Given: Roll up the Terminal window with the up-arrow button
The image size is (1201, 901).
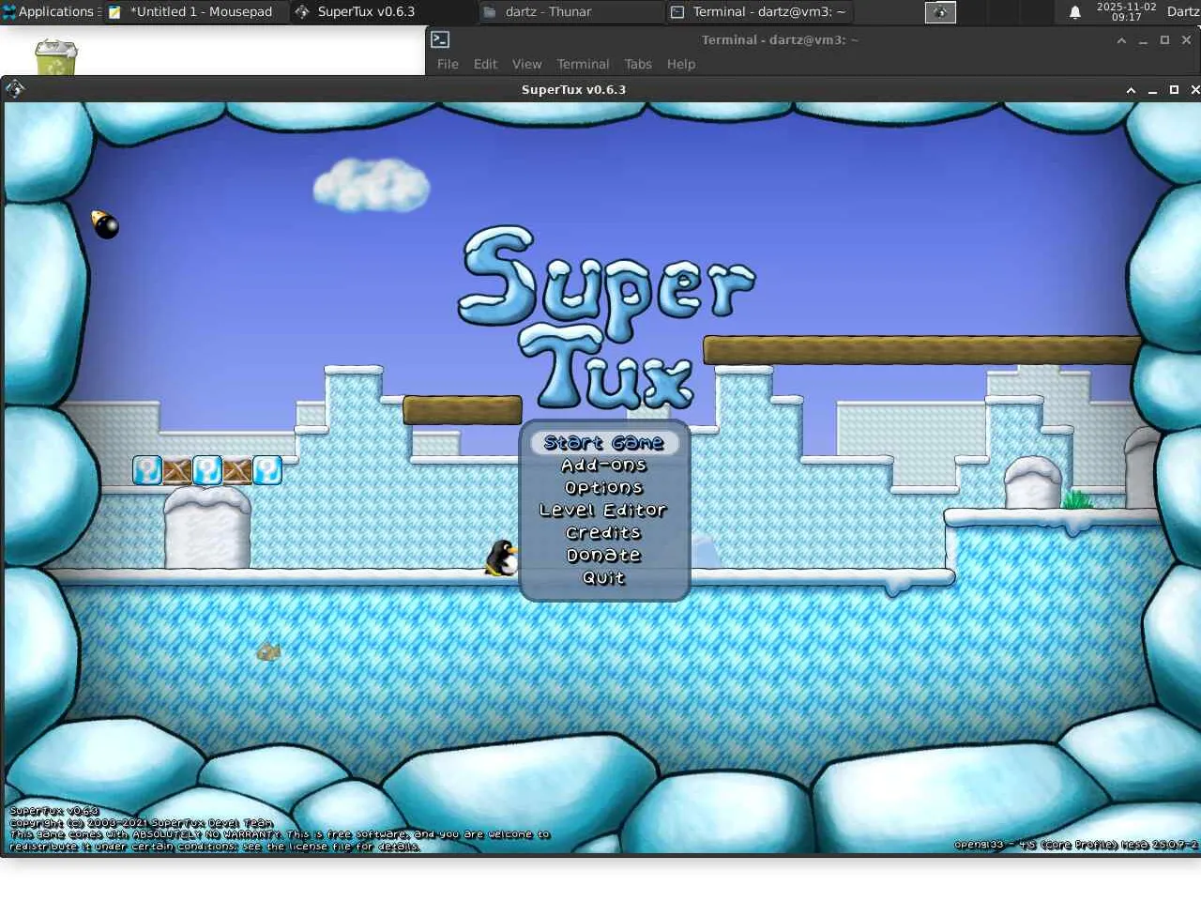Looking at the screenshot, I should [x=1121, y=40].
